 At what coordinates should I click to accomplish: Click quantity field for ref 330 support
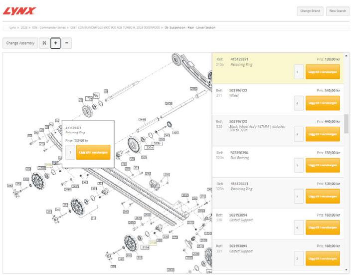299,228
